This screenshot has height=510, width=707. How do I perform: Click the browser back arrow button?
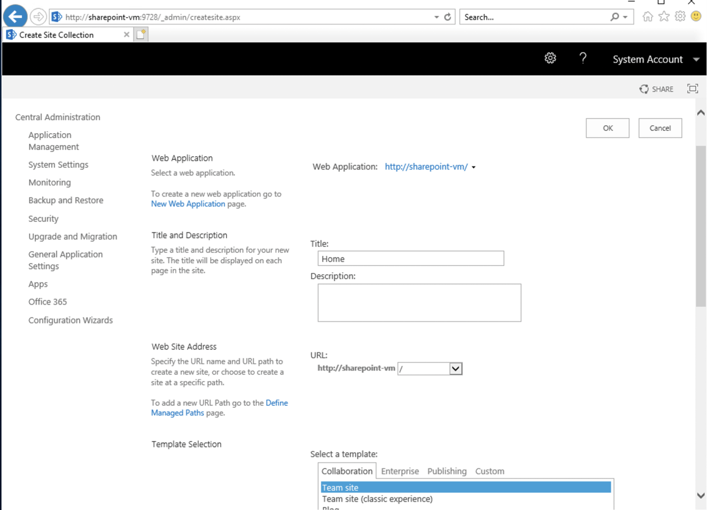coord(15,17)
